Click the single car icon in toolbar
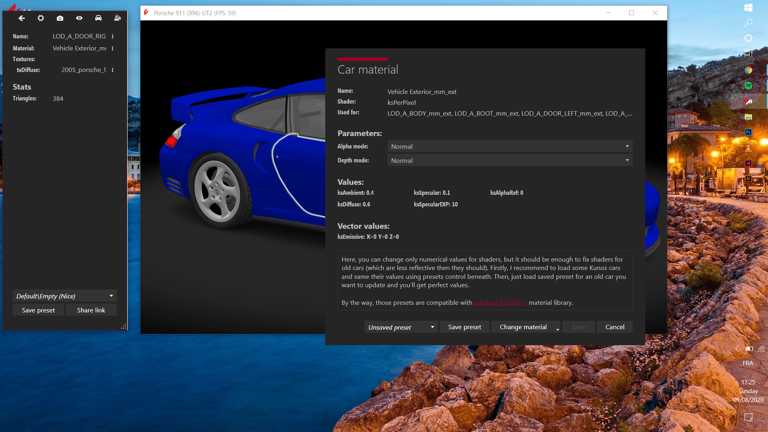The image size is (768, 432). pos(98,18)
